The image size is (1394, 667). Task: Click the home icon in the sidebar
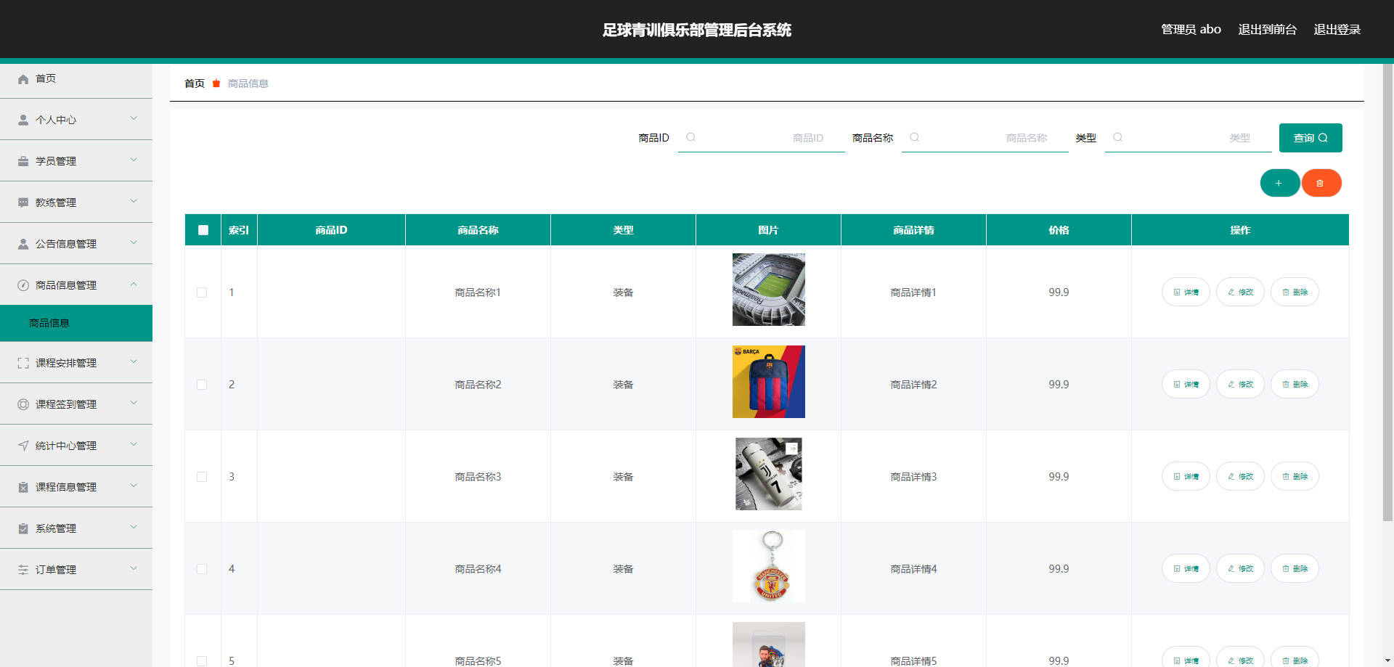(x=23, y=79)
